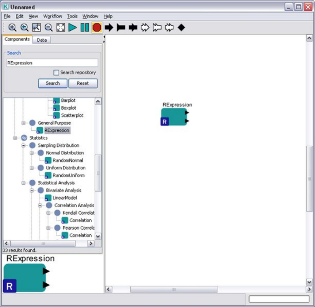Click tree scrollbar down arrow
Image resolution: width=315 pixels, height=307 pixels.
tap(98, 236)
